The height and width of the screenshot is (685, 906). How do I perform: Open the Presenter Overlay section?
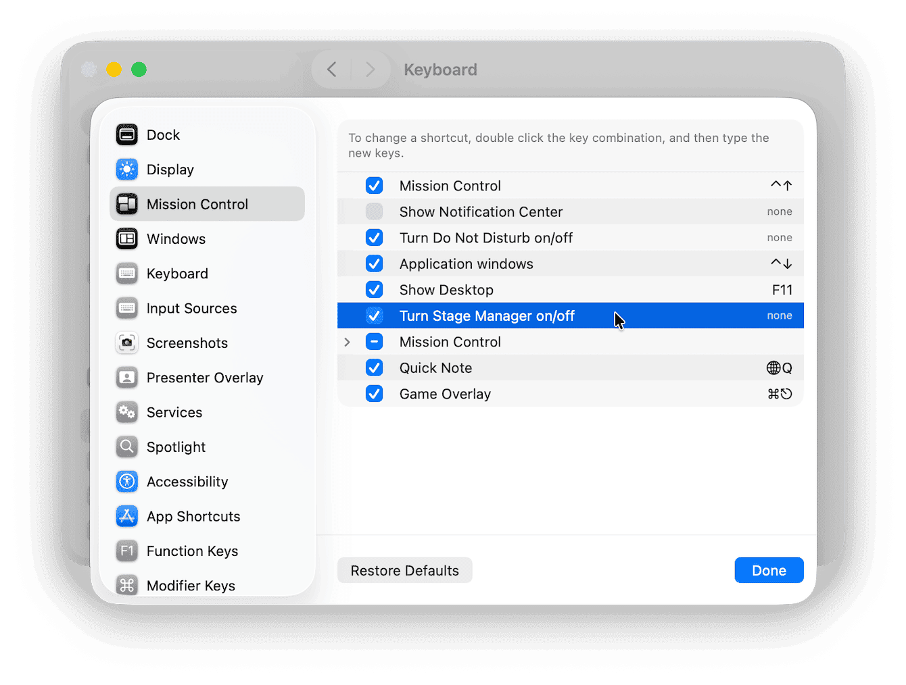point(204,378)
